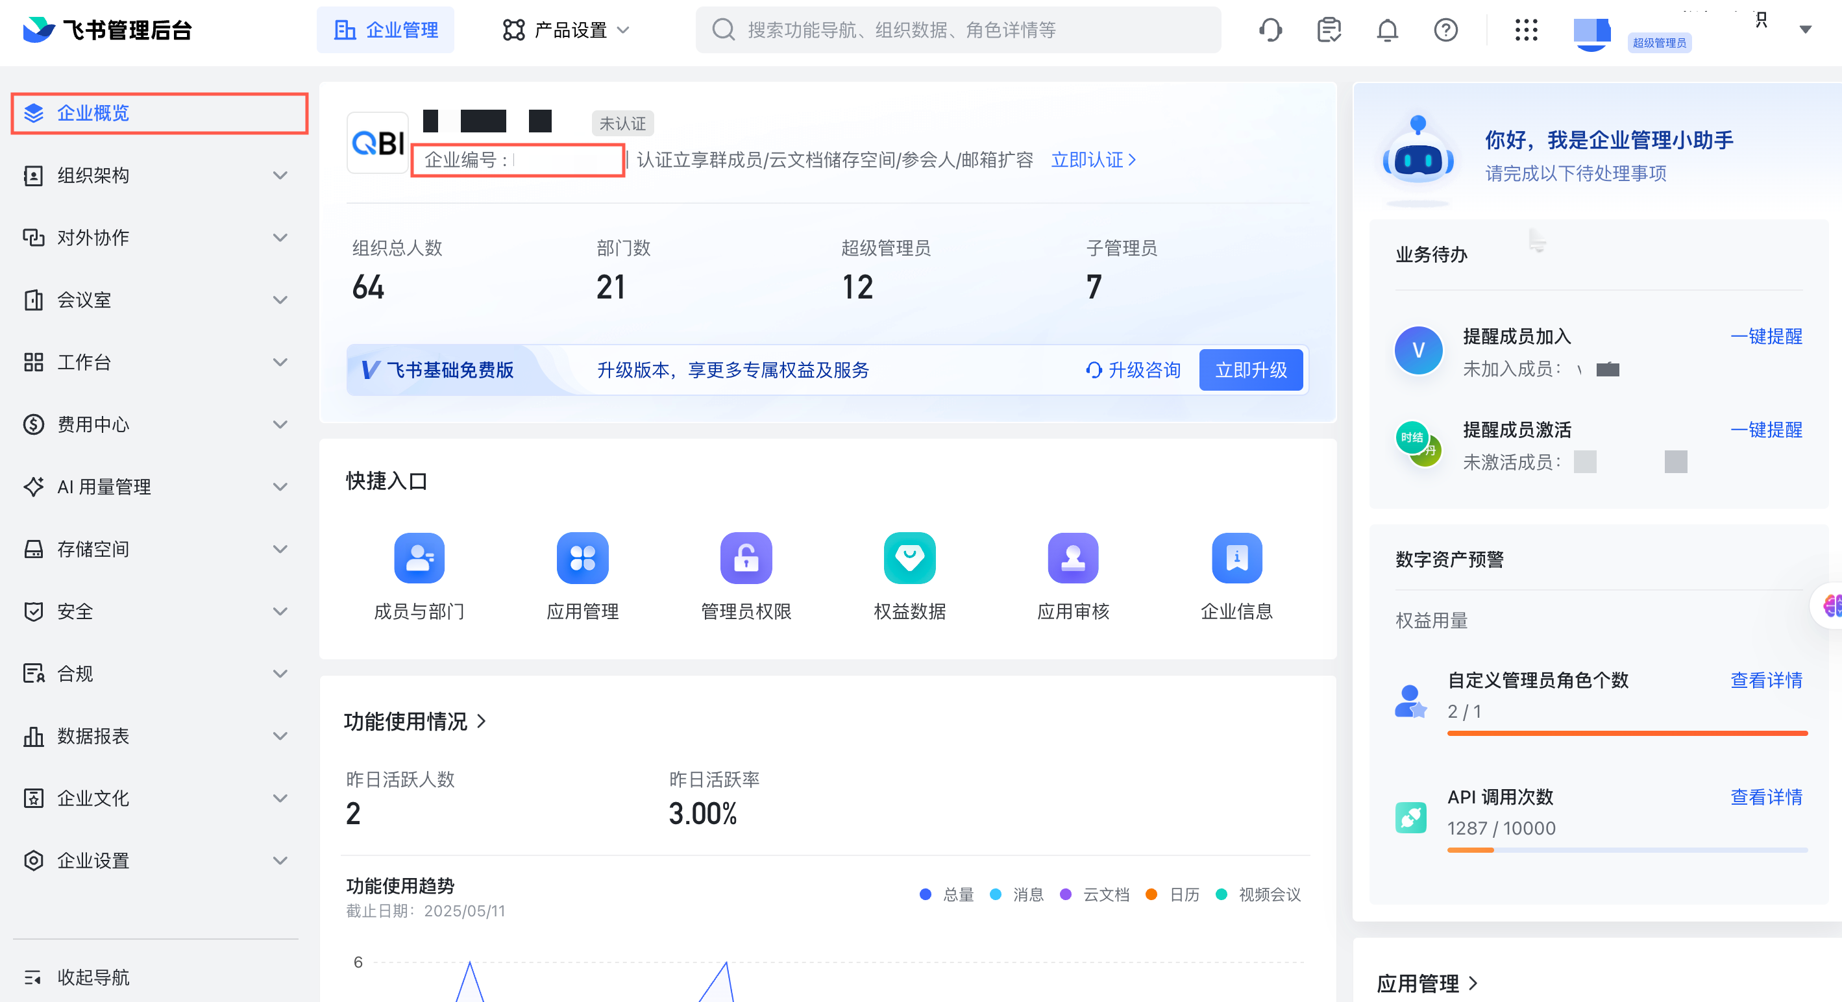Click the search box for 功能导航

coord(958,30)
